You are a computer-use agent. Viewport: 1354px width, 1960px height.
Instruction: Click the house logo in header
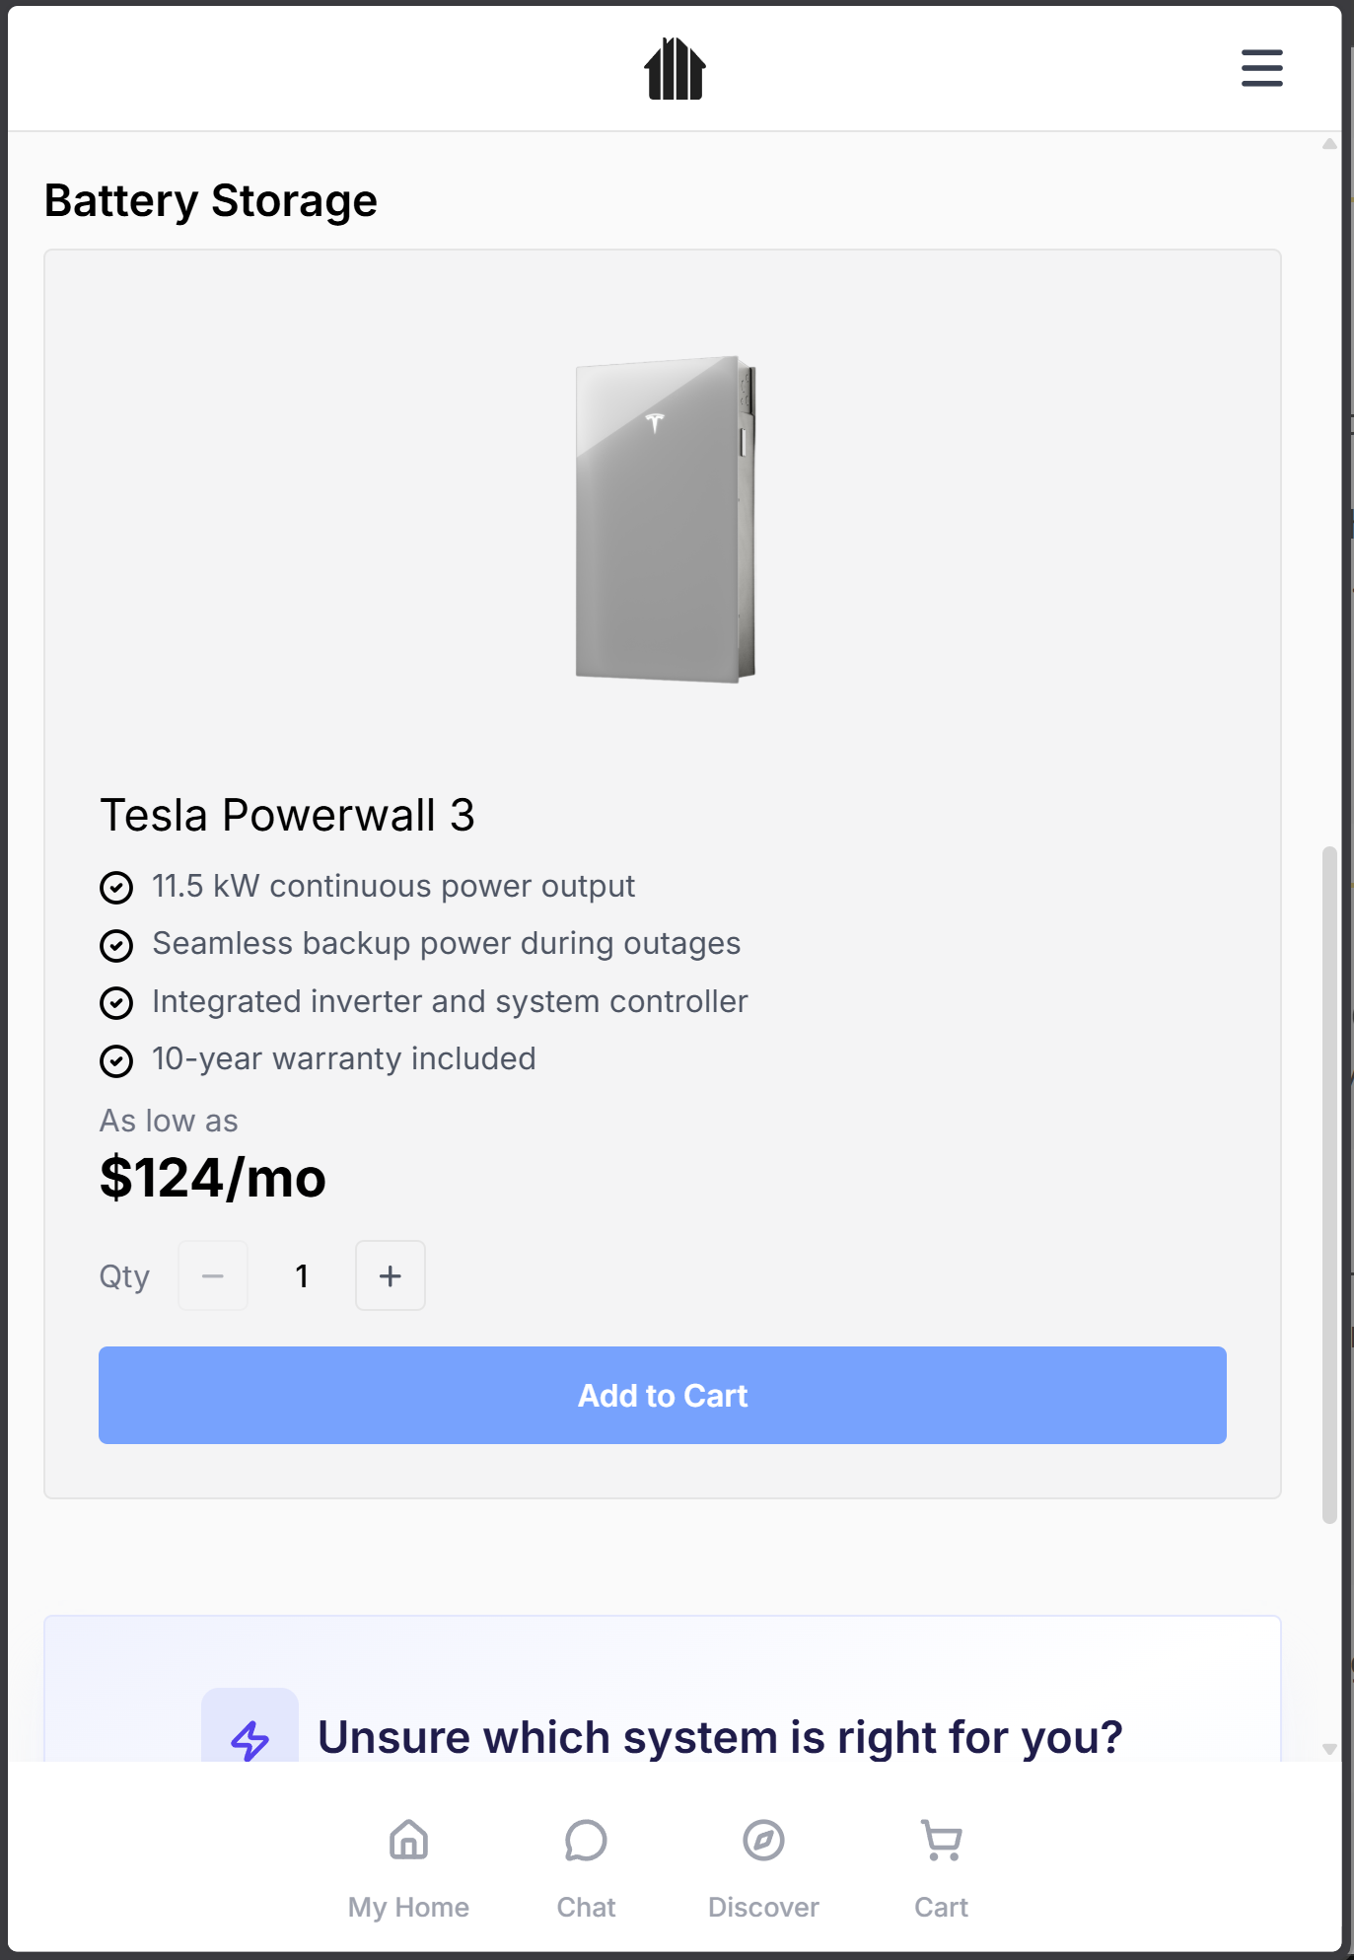pos(675,68)
